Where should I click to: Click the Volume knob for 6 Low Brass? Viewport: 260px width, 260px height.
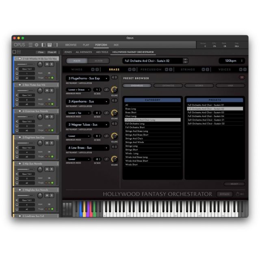click(x=115, y=159)
